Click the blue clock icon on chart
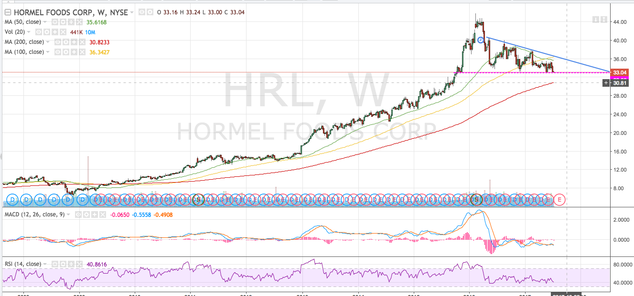634x296 pixels. coord(481,41)
